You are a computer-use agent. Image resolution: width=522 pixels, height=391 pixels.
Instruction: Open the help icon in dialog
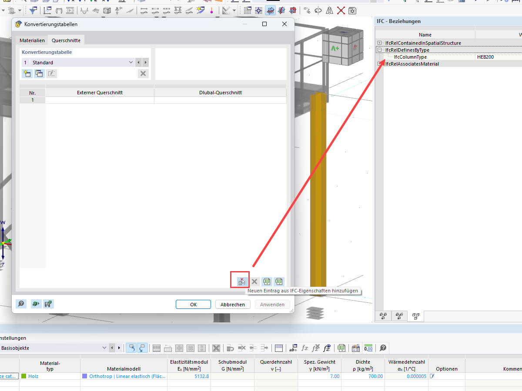click(21, 304)
